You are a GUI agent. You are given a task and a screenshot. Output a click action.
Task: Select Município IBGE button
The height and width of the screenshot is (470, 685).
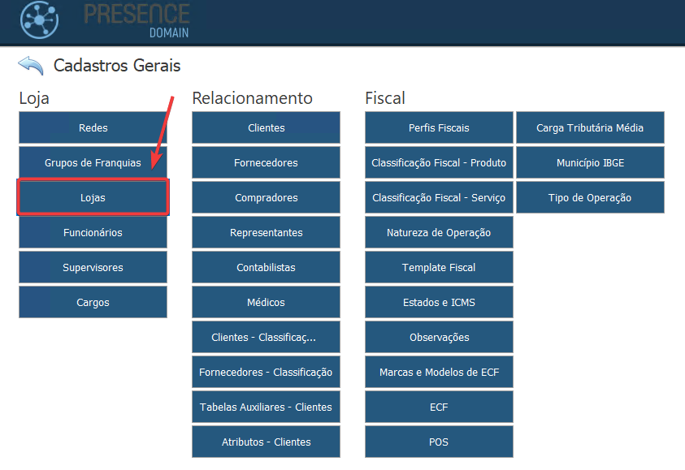[590, 163]
